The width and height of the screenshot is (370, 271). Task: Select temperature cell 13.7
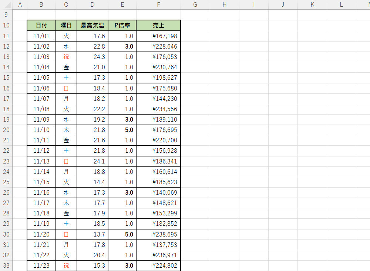click(92, 234)
